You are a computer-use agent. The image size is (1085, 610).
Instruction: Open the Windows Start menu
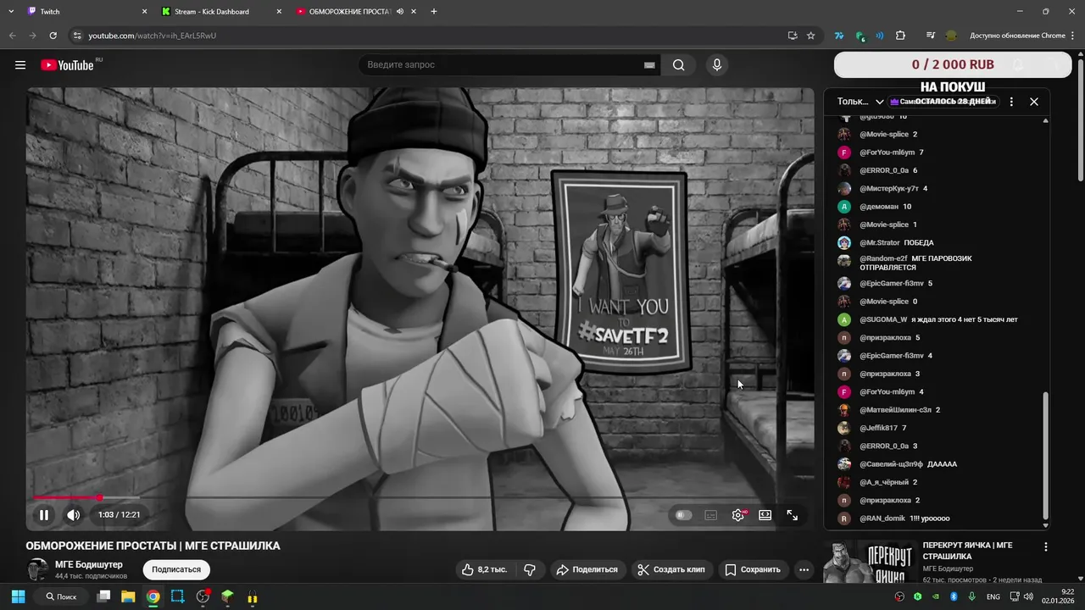(18, 596)
